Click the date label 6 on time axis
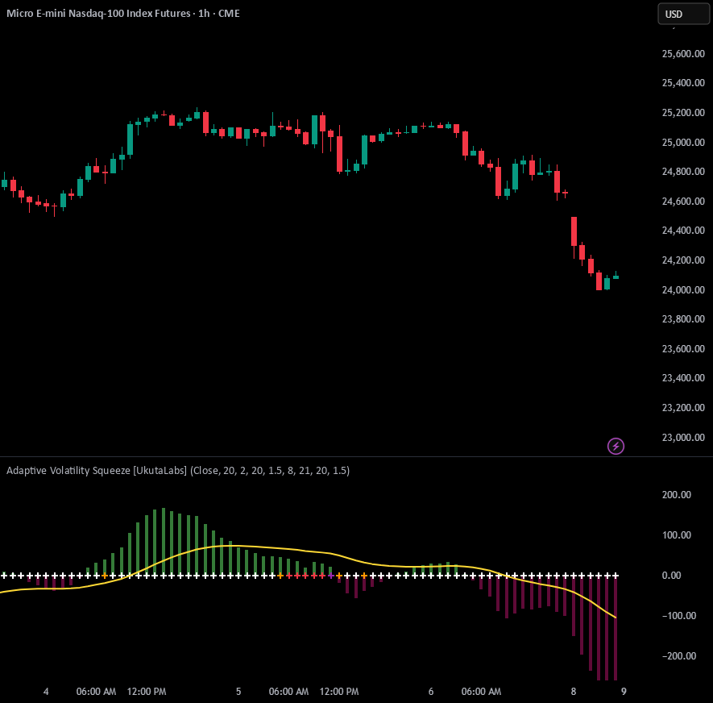 [x=430, y=692]
